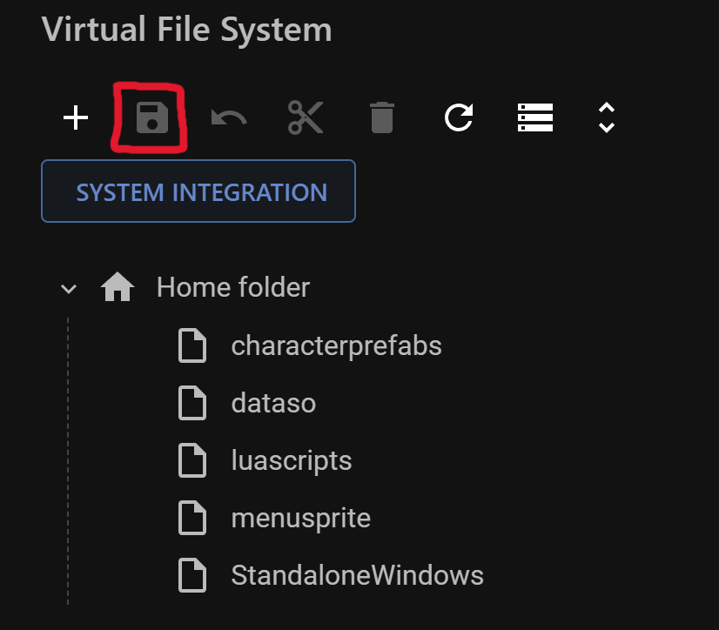
Task: Select the dataso file
Action: coord(273,403)
